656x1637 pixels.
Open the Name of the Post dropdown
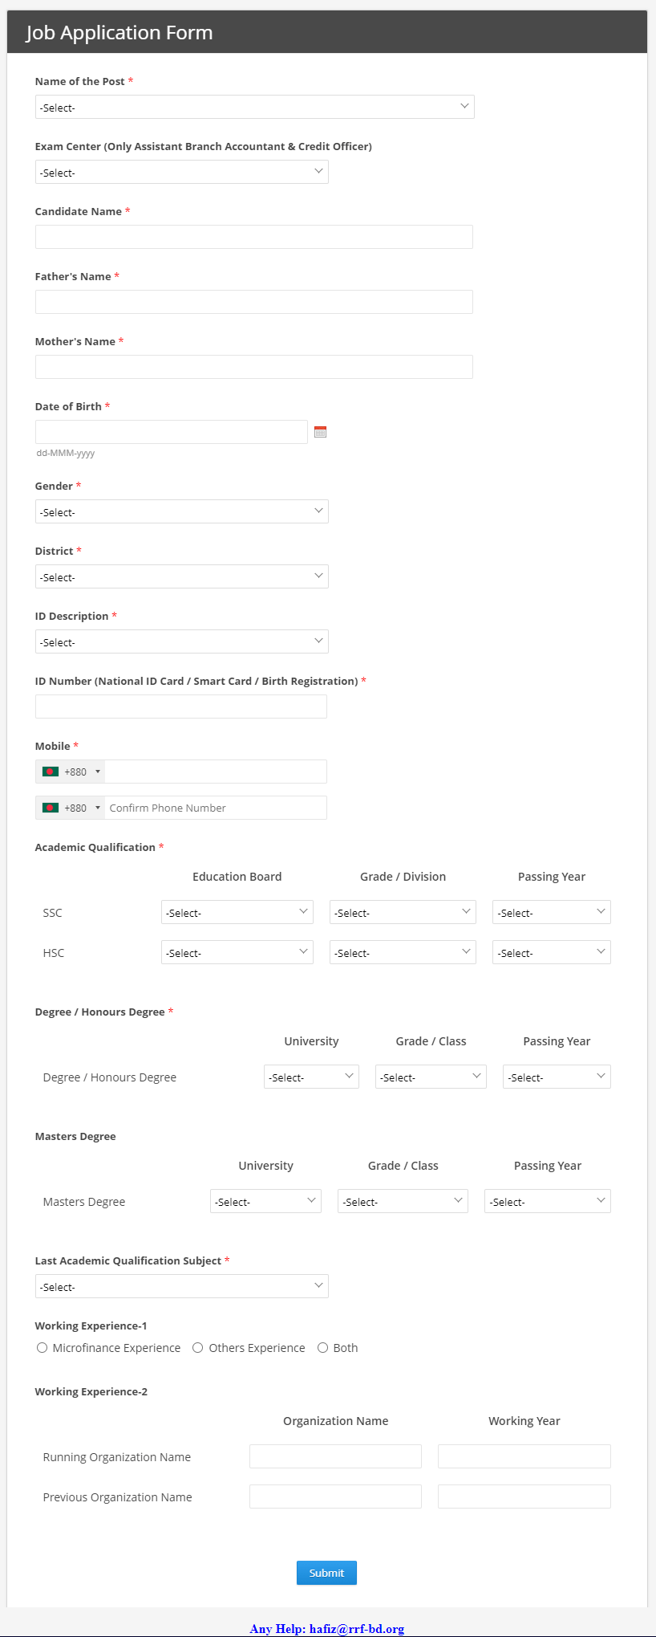tap(254, 107)
